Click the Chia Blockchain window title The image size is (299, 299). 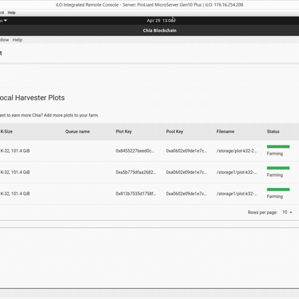(x=159, y=31)
